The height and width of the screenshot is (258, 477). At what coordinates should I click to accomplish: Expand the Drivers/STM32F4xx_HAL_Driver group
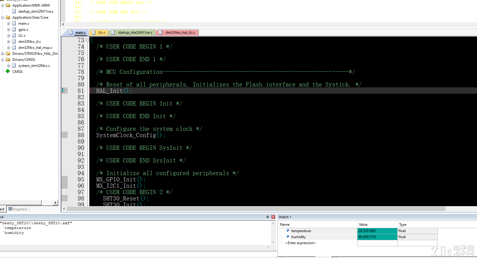pos(2,54)
